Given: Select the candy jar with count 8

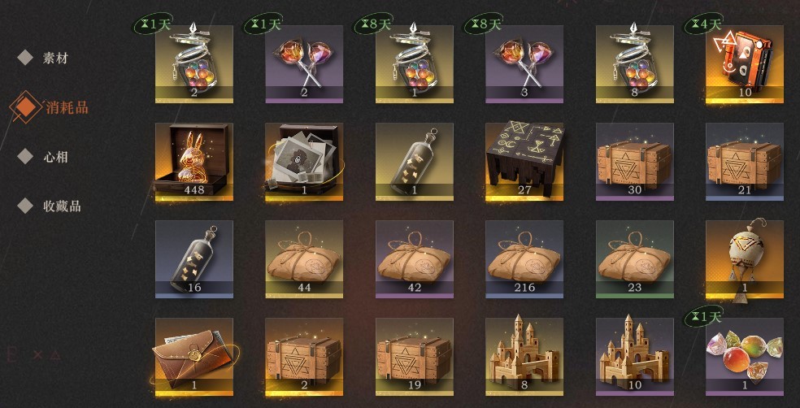Looking at the screenshot, I should click(635, 64).
